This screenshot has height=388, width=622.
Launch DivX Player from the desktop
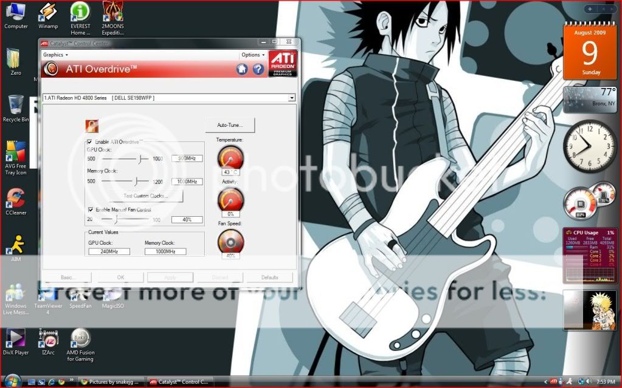pyautogui.click(x=16, y=342)
